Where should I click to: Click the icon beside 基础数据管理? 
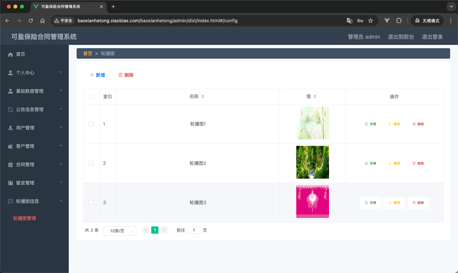(10, 91)
